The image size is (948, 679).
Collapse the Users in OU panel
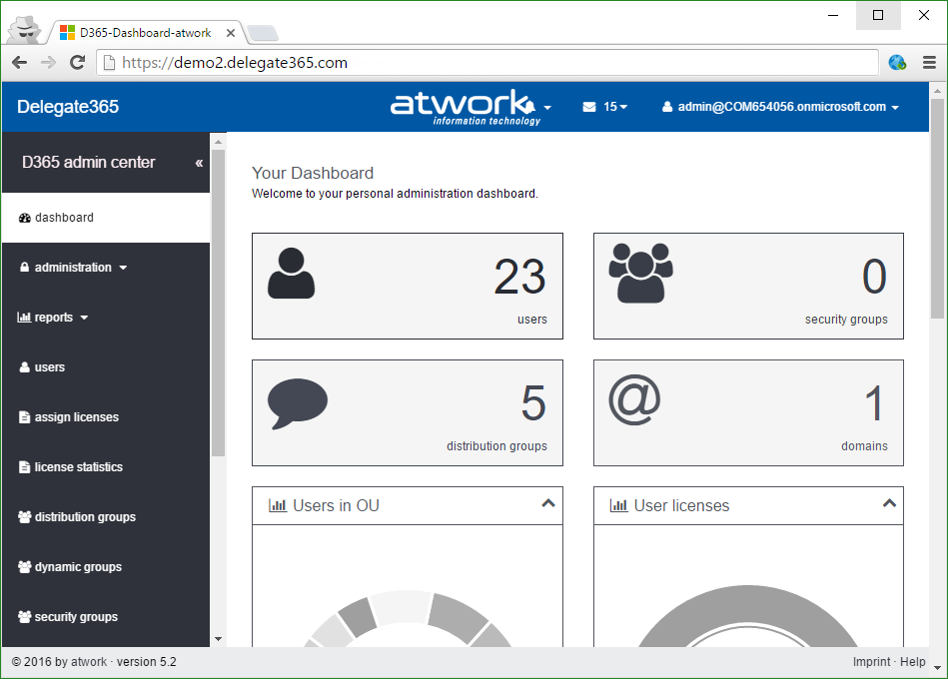pyautogui.click(x=547, y=503)
